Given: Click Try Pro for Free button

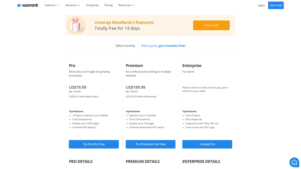Looking at the screenshot, I should pos(94,144).
